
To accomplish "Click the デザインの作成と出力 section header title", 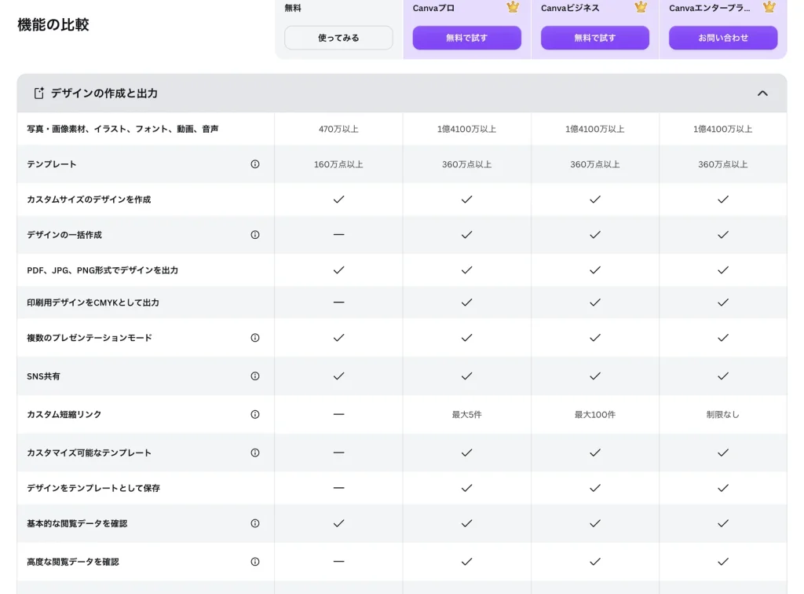I will 104,93.
